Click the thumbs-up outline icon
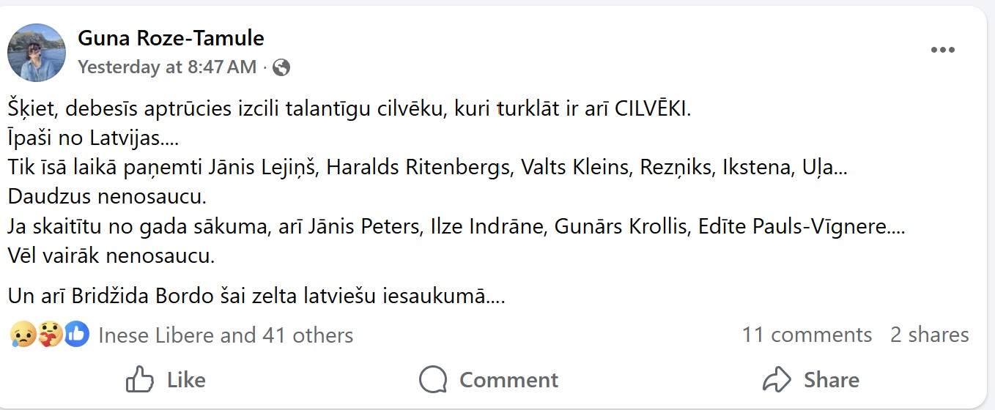The height and width of the screenshot is (410, 995). (x=140, y=380)
